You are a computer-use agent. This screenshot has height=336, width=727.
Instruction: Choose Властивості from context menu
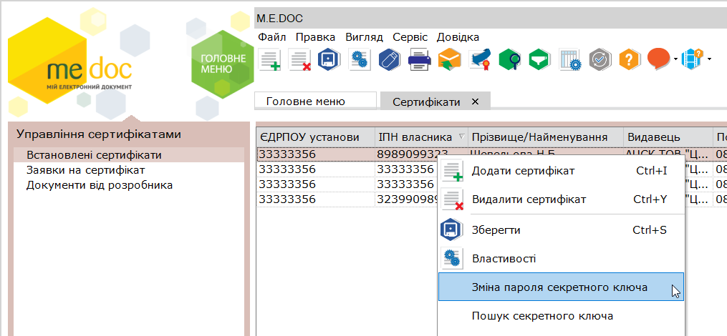[x=562, y=259]
